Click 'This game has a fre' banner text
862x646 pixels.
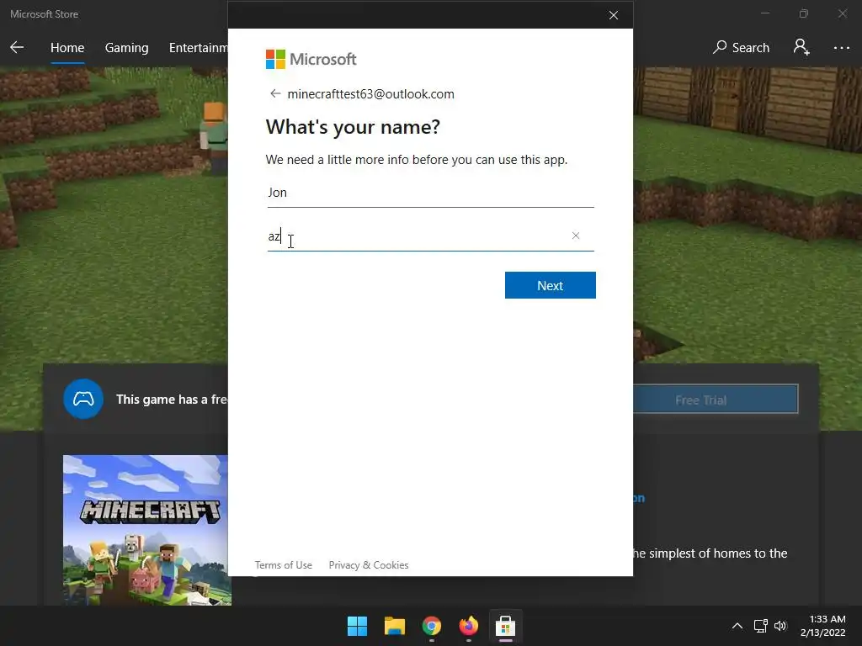click(x=172, y=400)
